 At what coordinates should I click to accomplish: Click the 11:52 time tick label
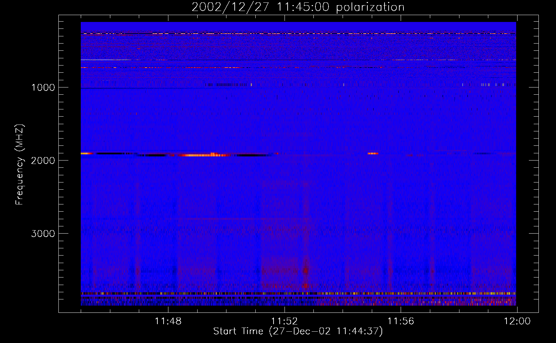click(285, 321)
